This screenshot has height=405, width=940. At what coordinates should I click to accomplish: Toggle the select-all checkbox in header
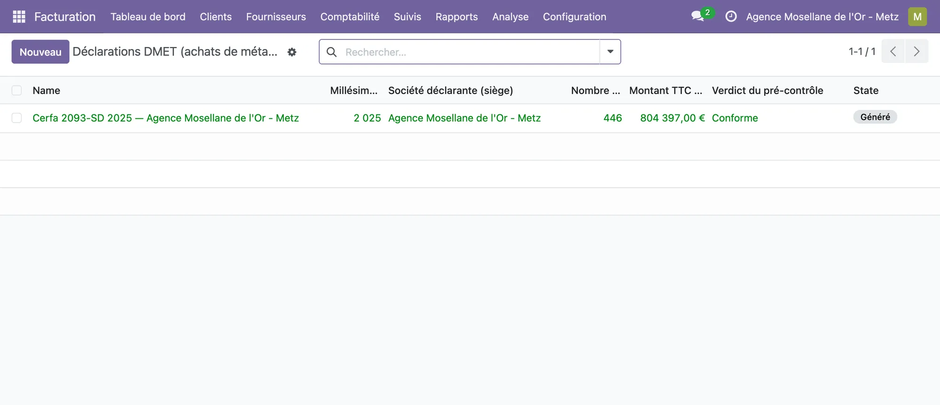pos(17,90)
